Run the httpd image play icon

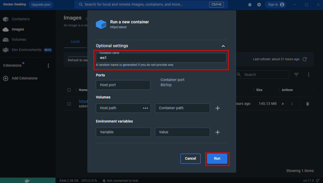coord(283,104)
